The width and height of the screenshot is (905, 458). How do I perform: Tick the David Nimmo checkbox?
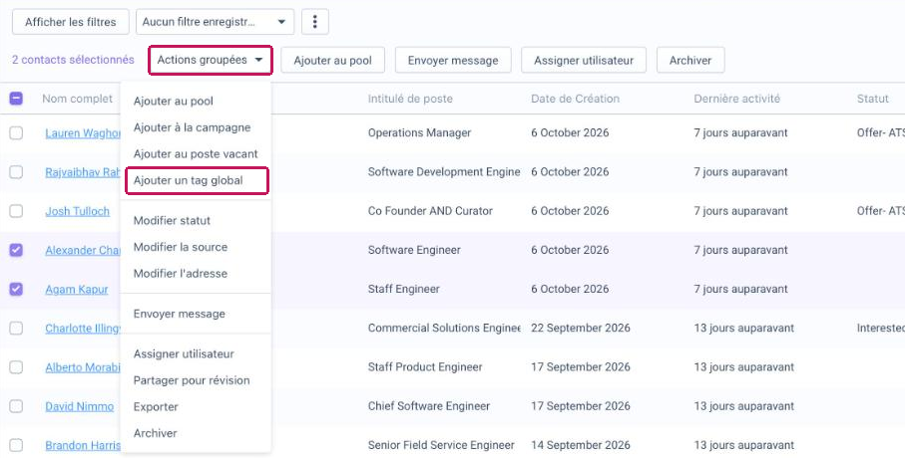(x=16, y=406)
